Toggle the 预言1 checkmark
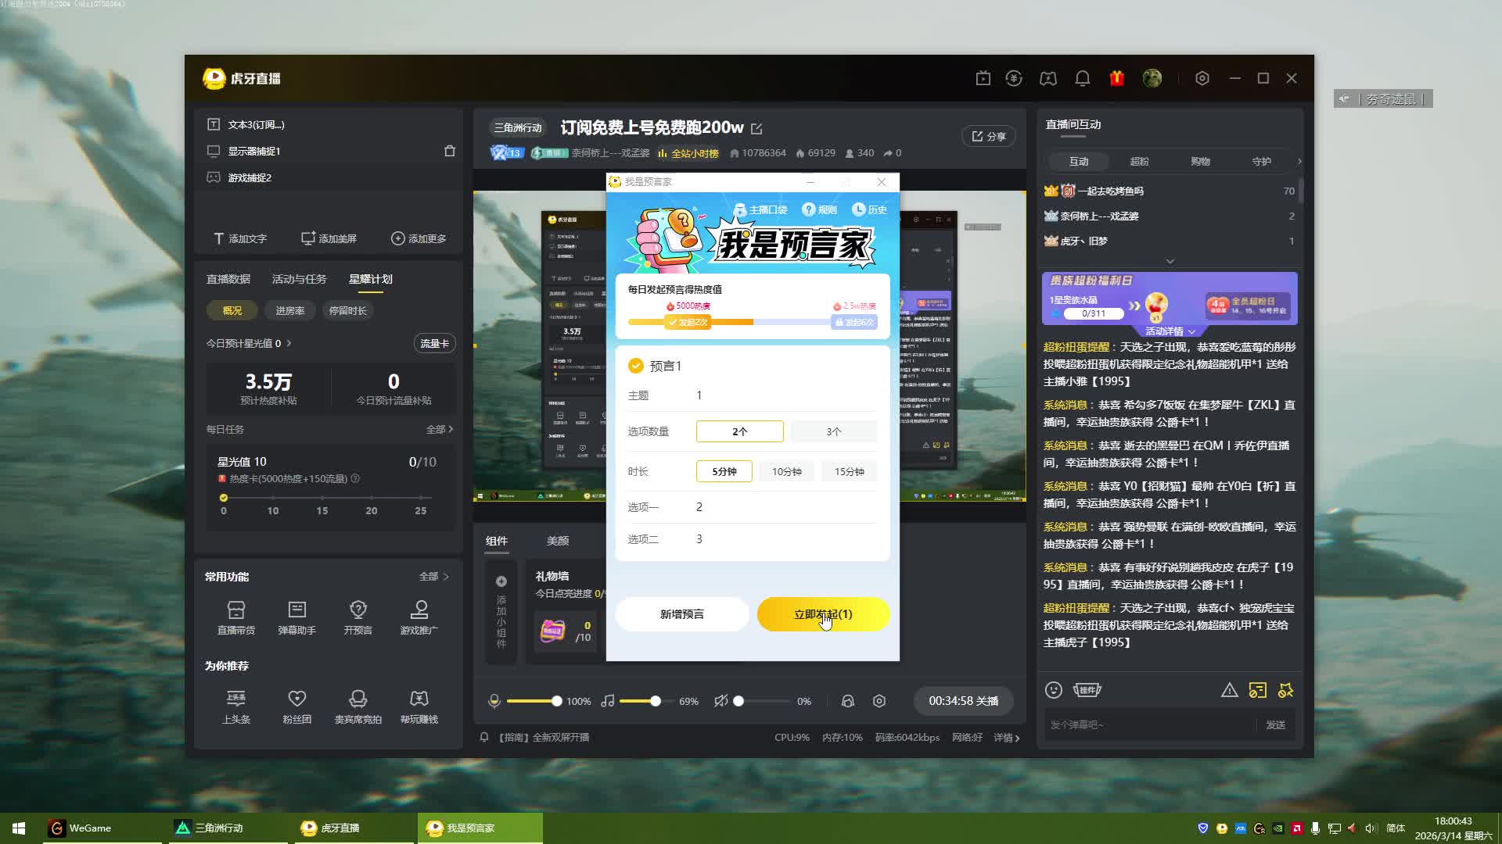The height and width of the screenshot is (844, 1502). point(636,366)
